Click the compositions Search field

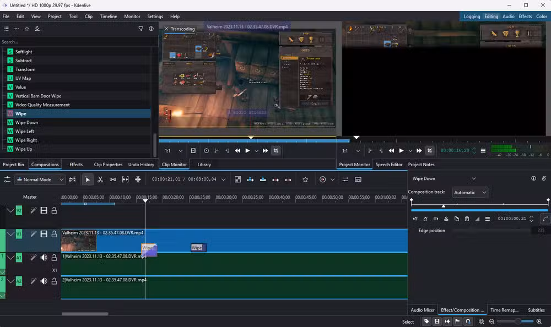click(79, 42)
